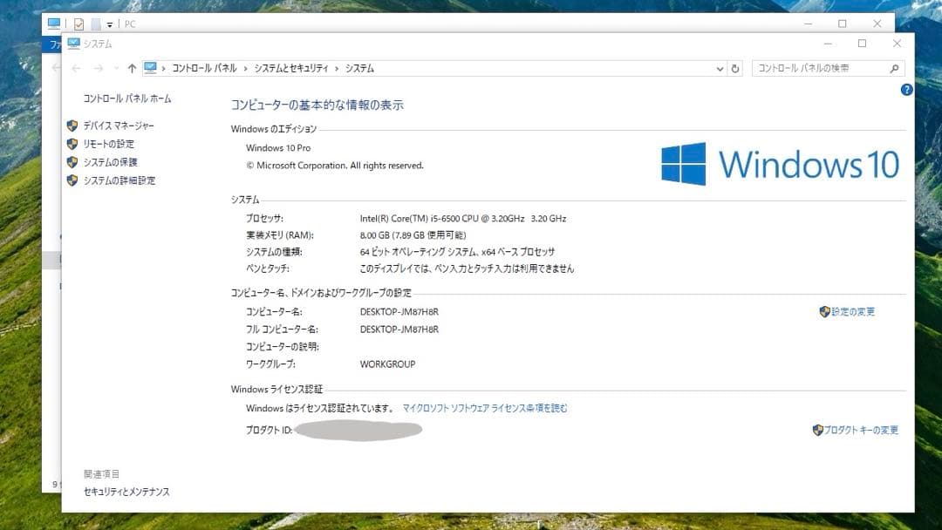Open quick access toolbar dropdown in PC window
The width and height of the screenshot is (942, 530).
click(x=109, y=24)
